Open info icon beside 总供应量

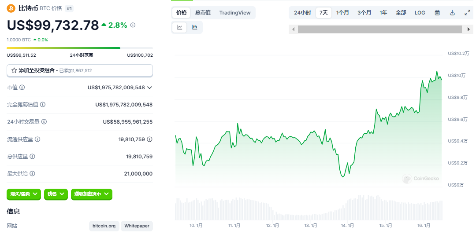click(33, 157)
